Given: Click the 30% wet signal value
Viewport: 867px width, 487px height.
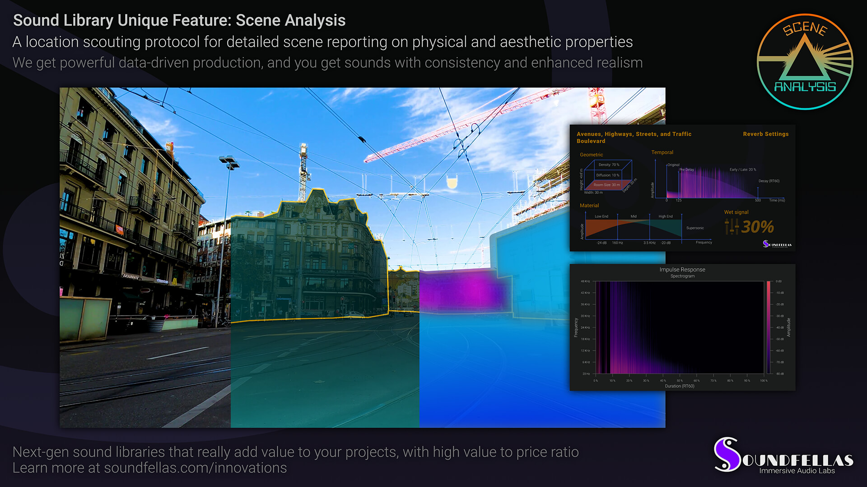Looking at the screenshot, I should tap(757, 227).
